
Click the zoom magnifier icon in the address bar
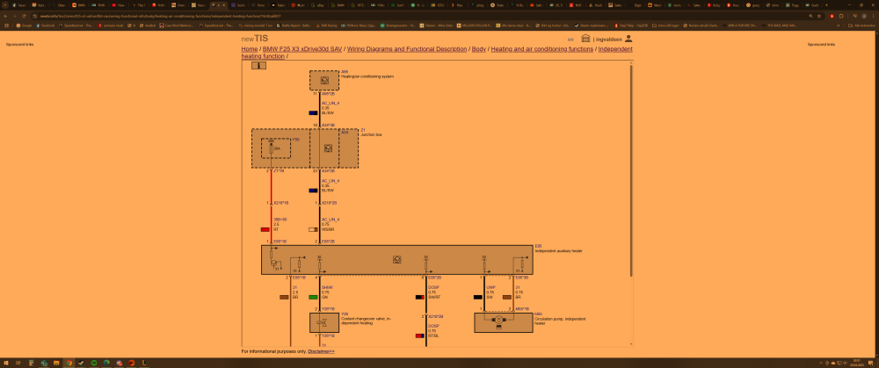pos(810,16)
